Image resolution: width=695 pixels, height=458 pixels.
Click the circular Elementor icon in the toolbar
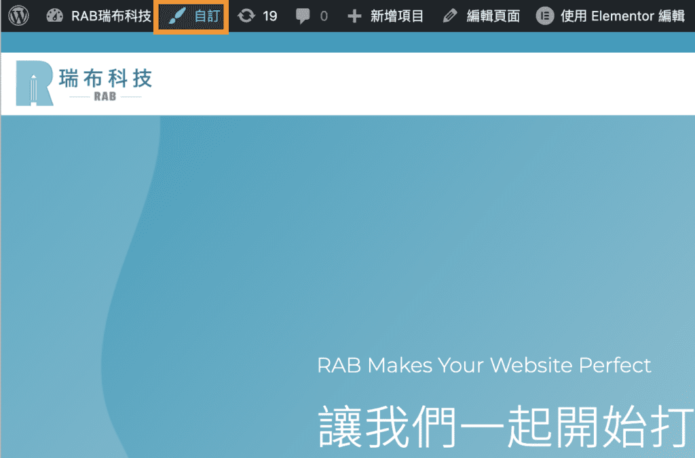point(544,16)
